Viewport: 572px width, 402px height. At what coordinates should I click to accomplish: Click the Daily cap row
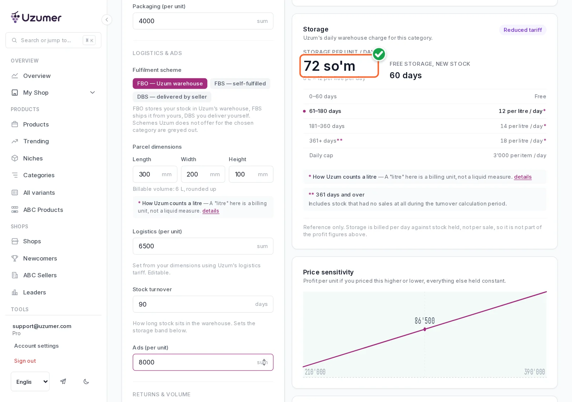pyautogui.click(x=425, y=155)
